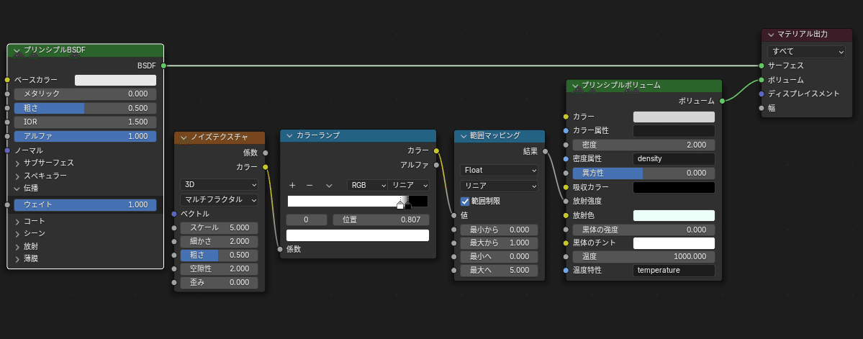Click the volume カラー swatch
The height and width of the screenshot is (339, 863).
coord(674,117)
